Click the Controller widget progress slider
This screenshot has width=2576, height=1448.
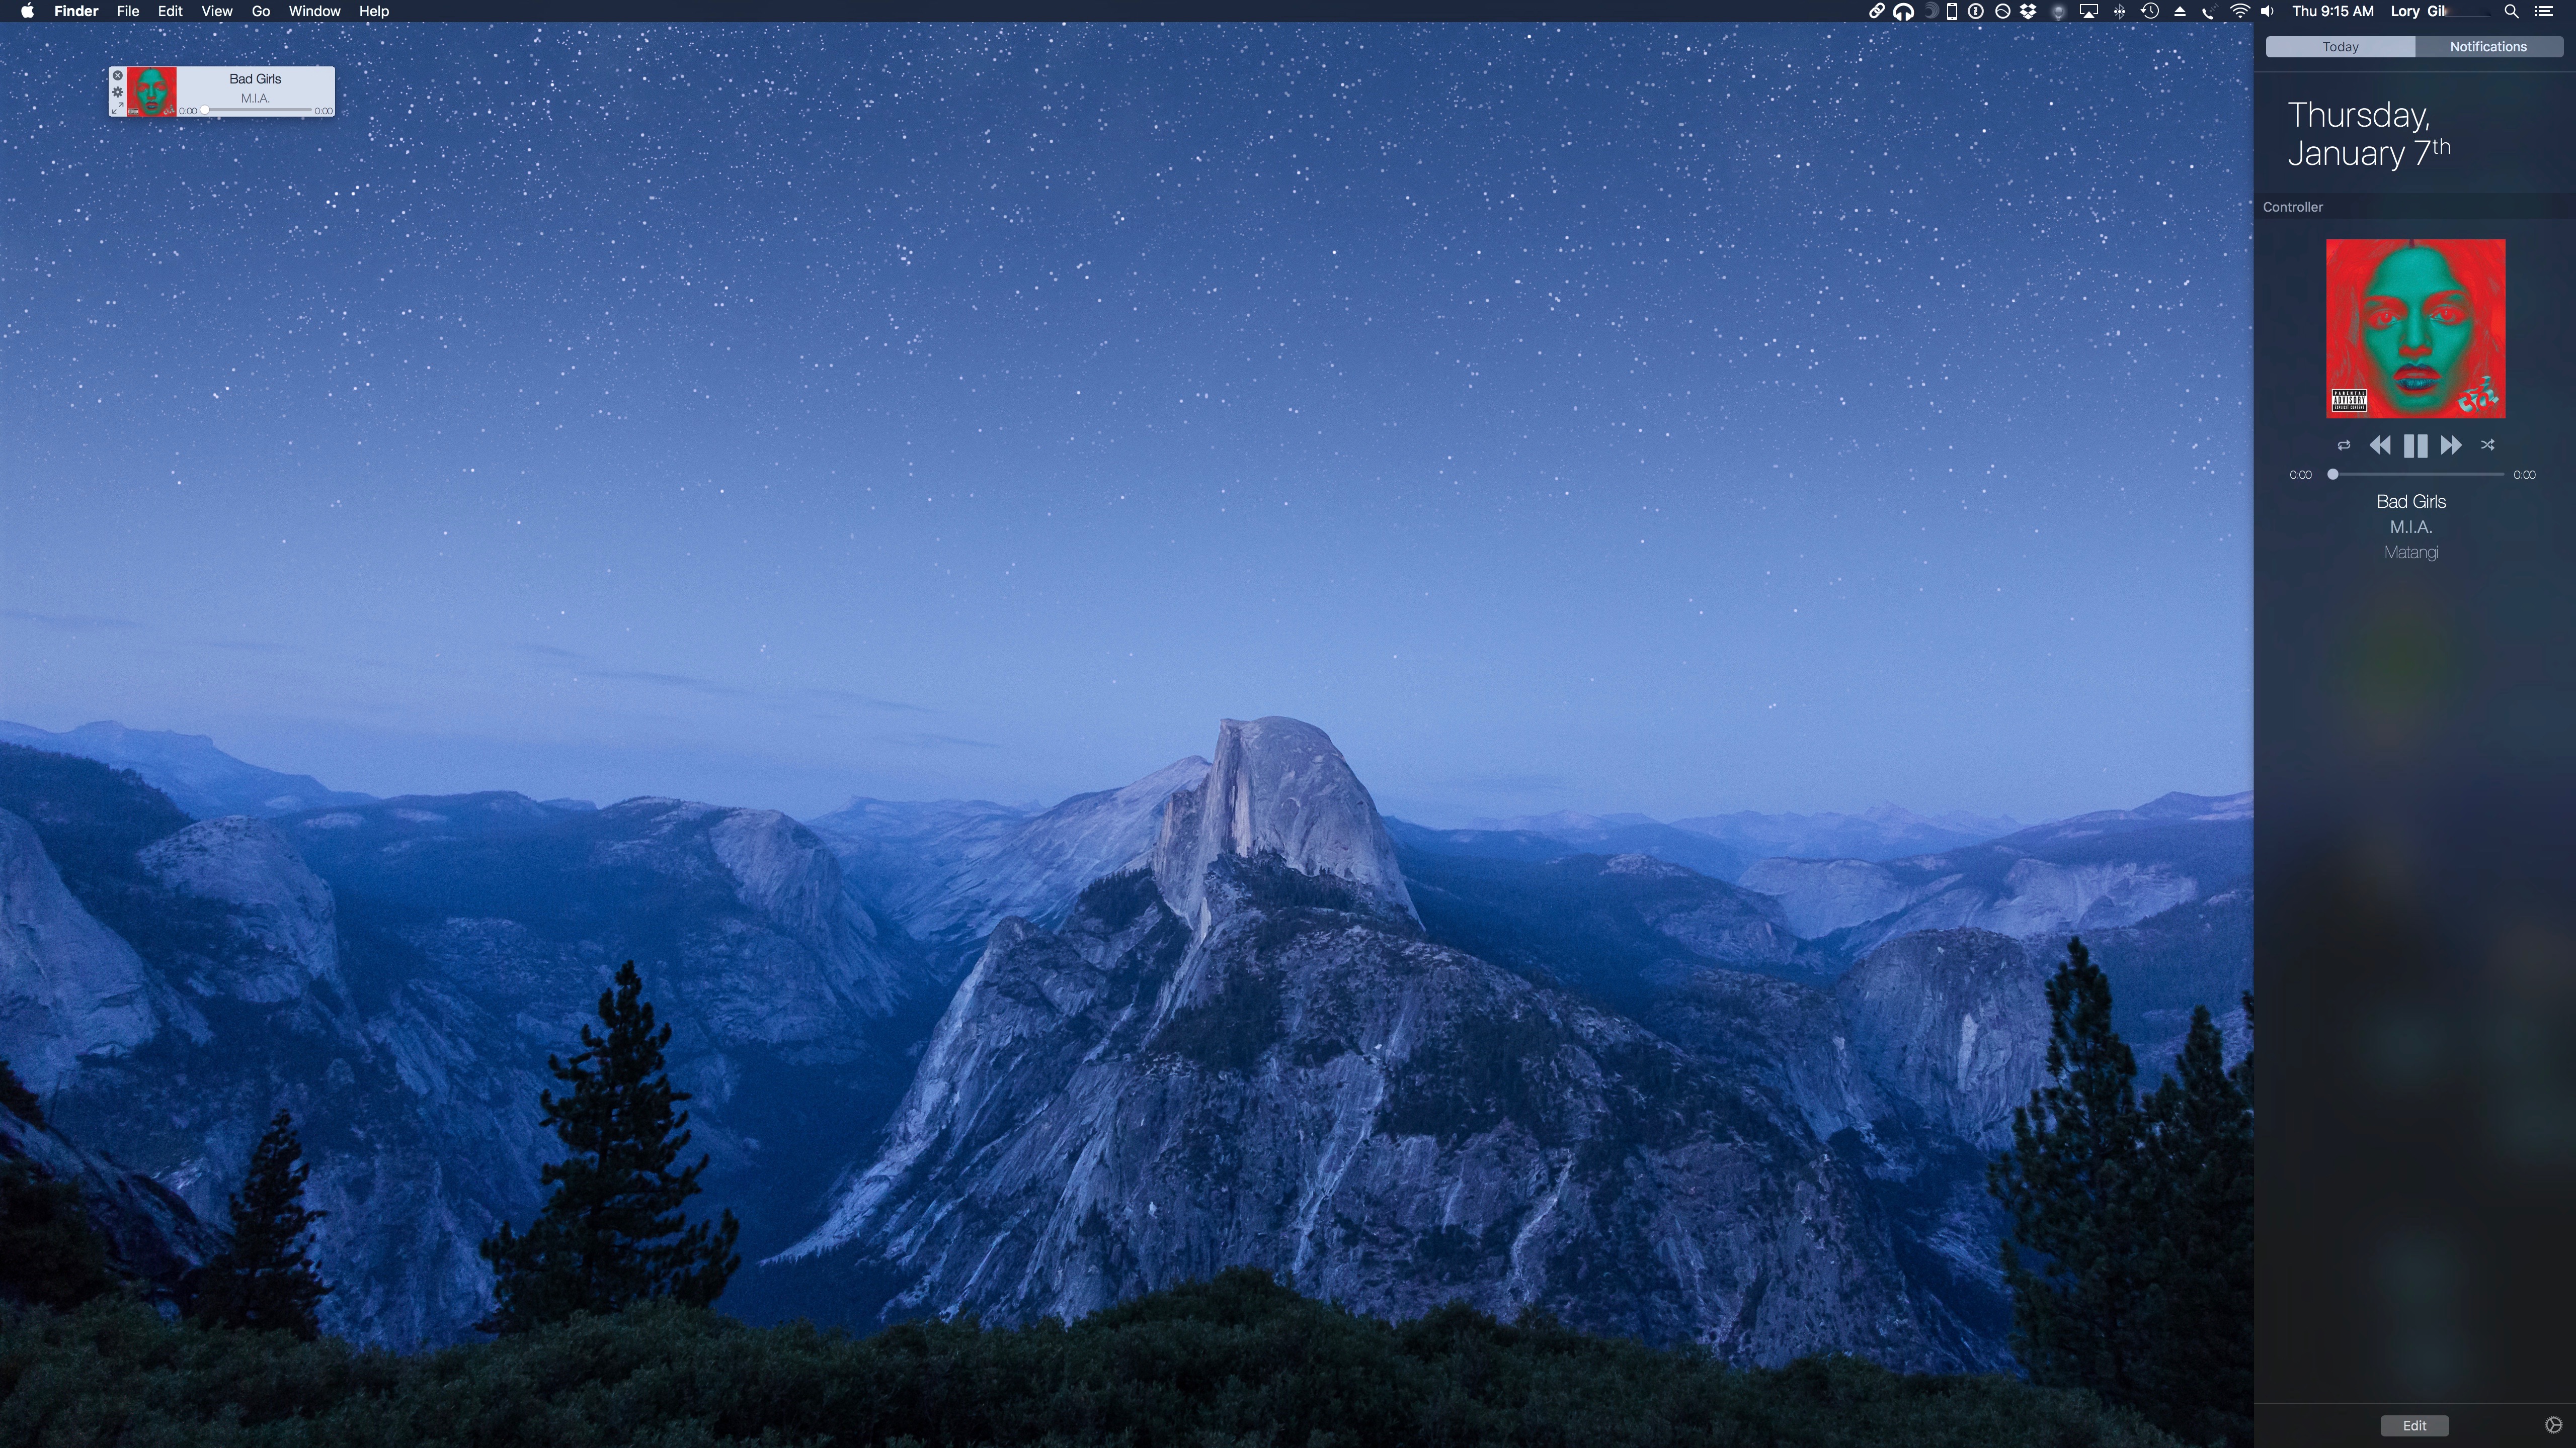click(x=2418, y=475)
